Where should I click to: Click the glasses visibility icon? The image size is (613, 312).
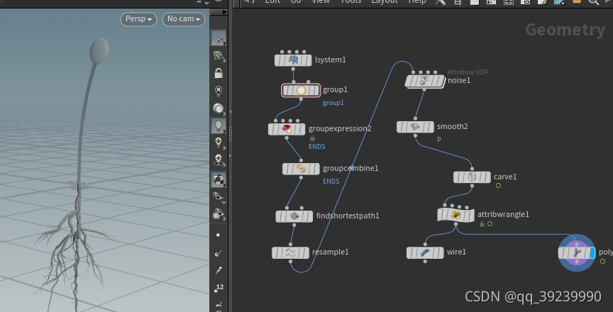click(x=219, y=196)
